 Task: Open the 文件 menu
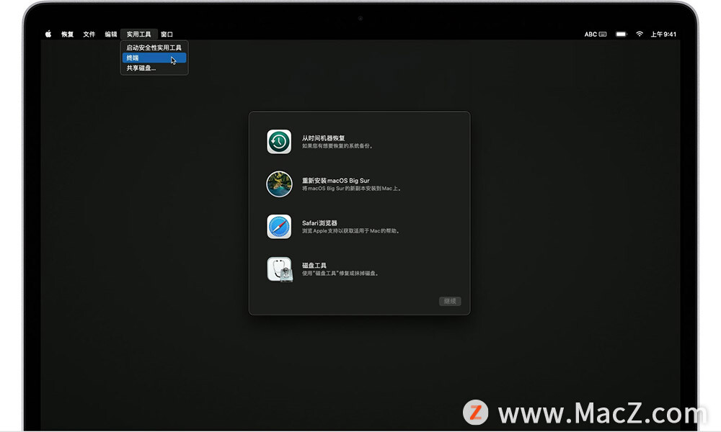(x=89, y=33)
